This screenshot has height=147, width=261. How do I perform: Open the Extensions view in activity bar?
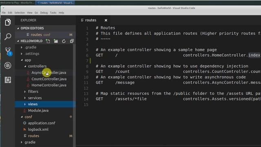tap(8, 80)
